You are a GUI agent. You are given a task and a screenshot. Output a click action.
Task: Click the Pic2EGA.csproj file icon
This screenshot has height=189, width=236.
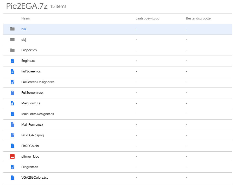12,135
